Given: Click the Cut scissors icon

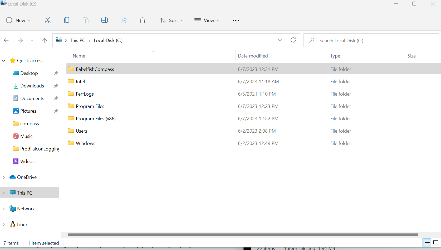Looking at the screenshot, I should coord(48,20).
